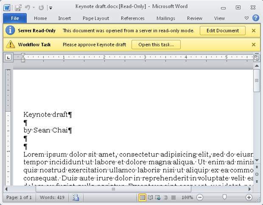The height and width of the screenshot is (205, 263).
Task: Click the zoom slider handle
Action: [224, 197]
